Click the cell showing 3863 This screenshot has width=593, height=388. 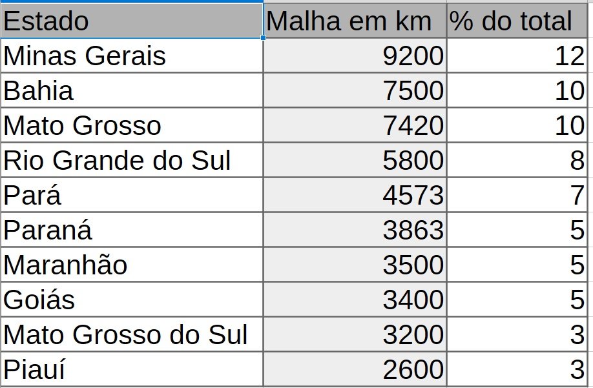pos(355,230)
